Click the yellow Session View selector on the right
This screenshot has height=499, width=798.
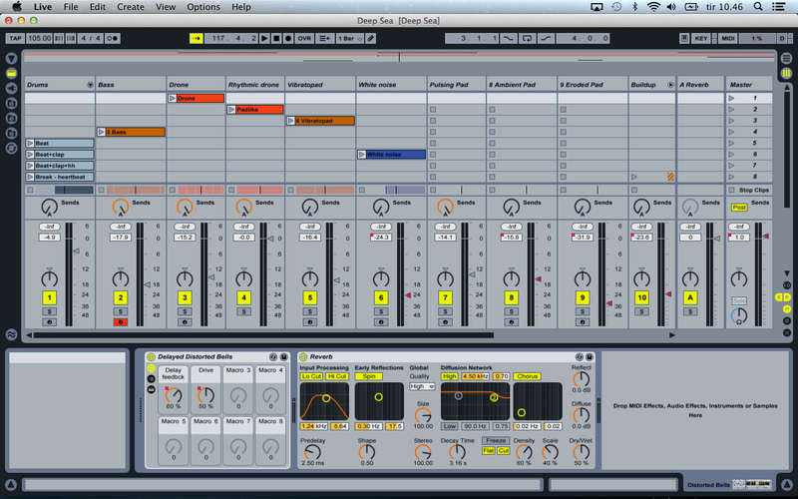pos(787,73)
